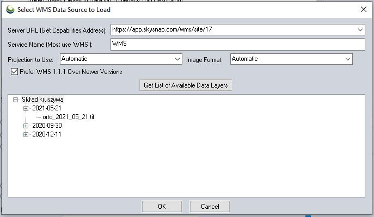Click the Service Name input field
The height and width of the screenshot is (217, 374).
(x=238, y=44)
